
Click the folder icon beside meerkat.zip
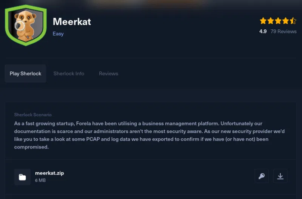coord(22,177)
